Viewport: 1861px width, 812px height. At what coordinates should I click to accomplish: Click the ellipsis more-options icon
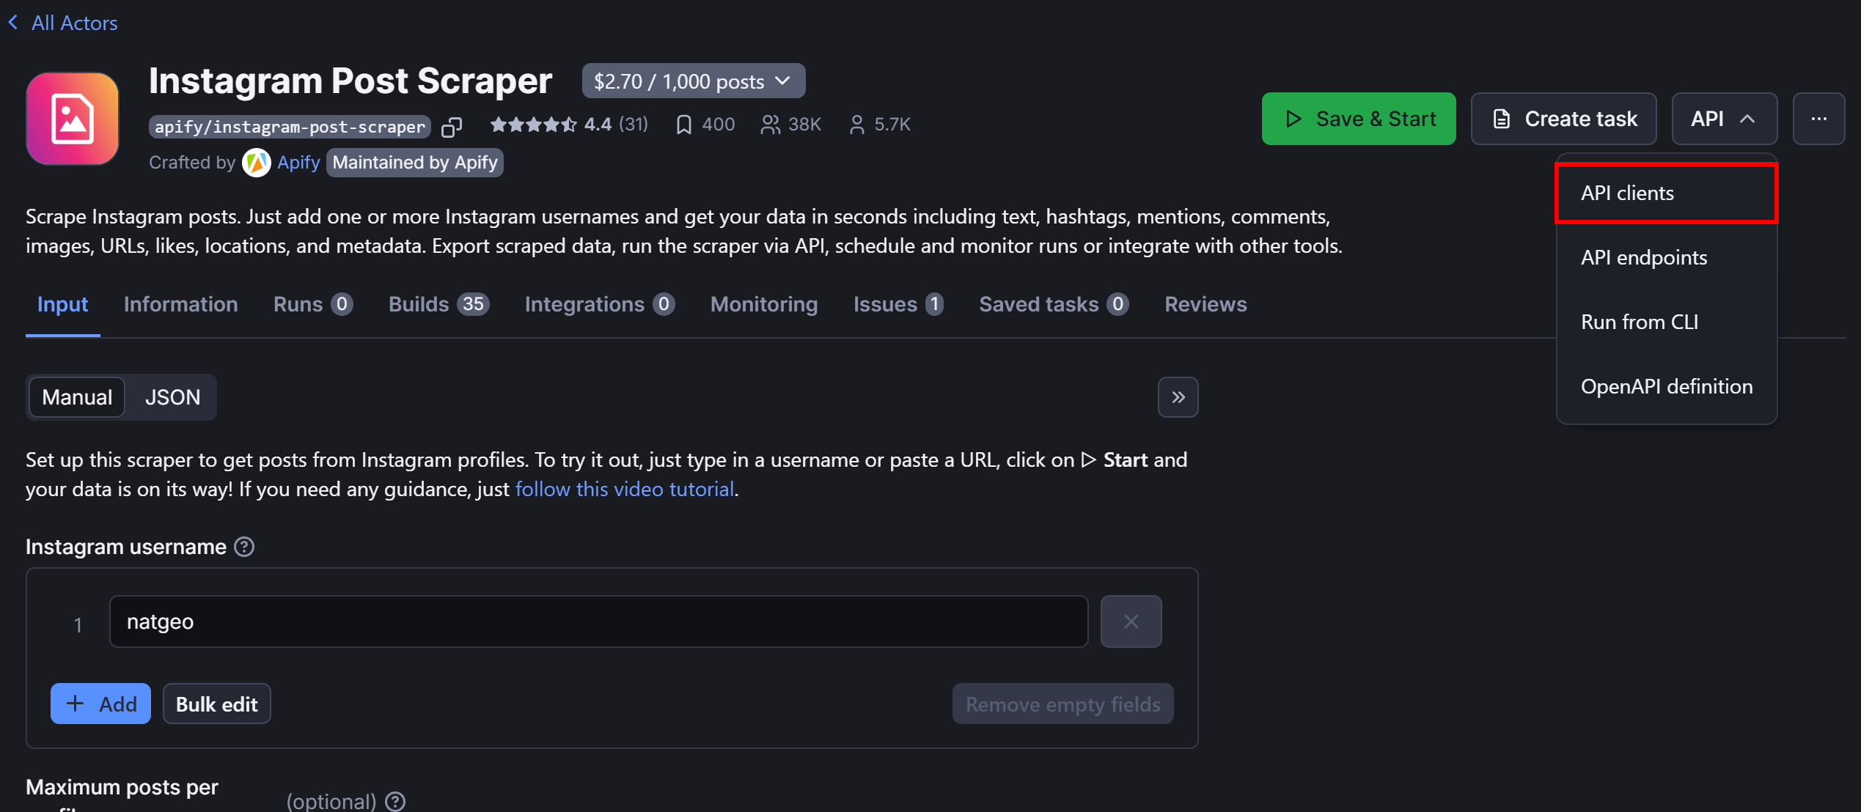[1819, 118]
